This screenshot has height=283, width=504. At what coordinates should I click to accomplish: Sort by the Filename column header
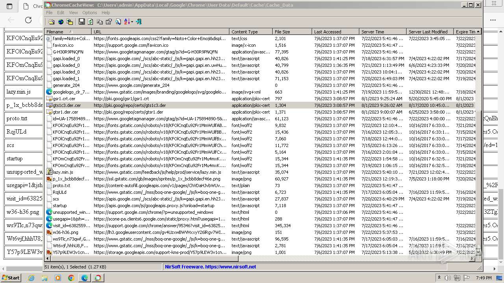(68, 32)
